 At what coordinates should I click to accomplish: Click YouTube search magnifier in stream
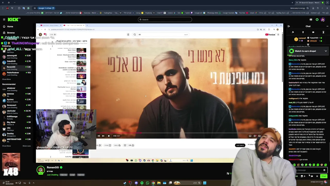[135, 35]
